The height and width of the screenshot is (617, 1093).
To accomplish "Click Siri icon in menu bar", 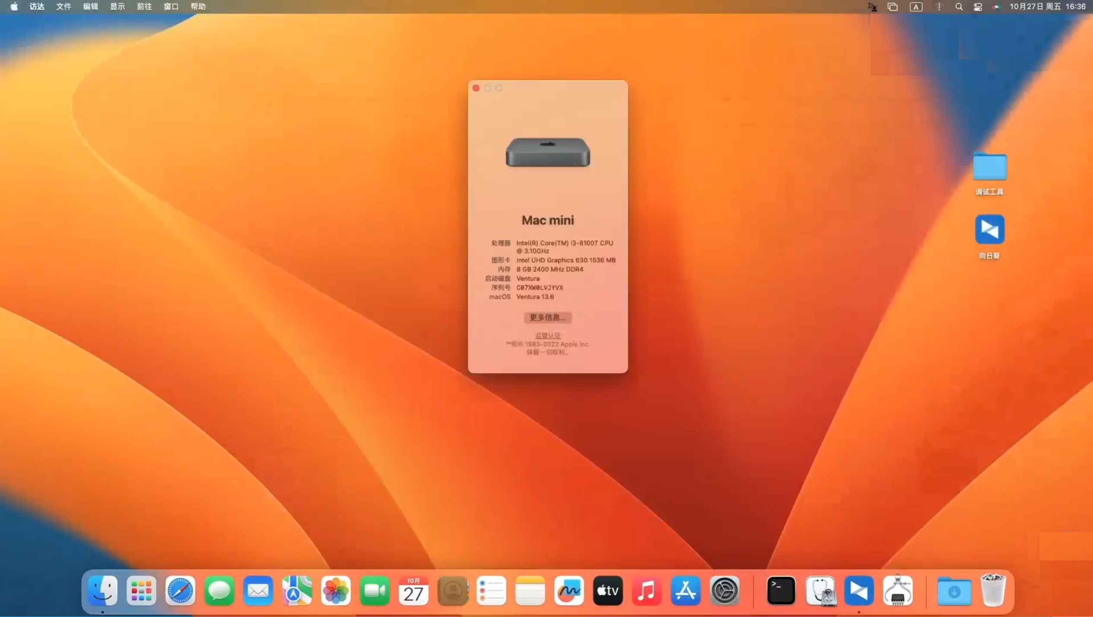I will 996,6.
